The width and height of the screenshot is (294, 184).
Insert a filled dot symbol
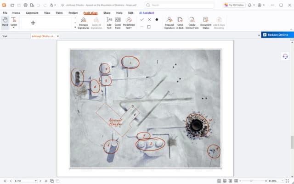pyautogui.click(x=157, y=19)
